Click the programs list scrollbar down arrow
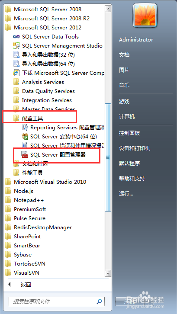 click(108, 273)
